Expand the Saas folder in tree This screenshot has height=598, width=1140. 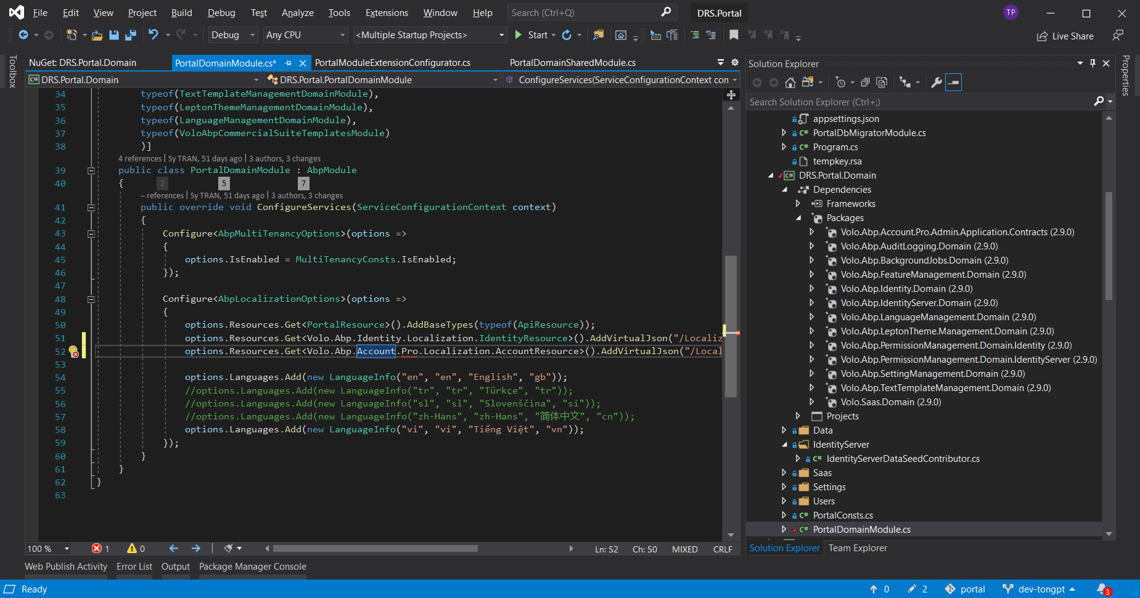click(x=784, y=473)
